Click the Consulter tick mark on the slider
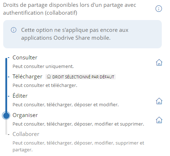Screen dimensions: 170x156 point(9,58)
